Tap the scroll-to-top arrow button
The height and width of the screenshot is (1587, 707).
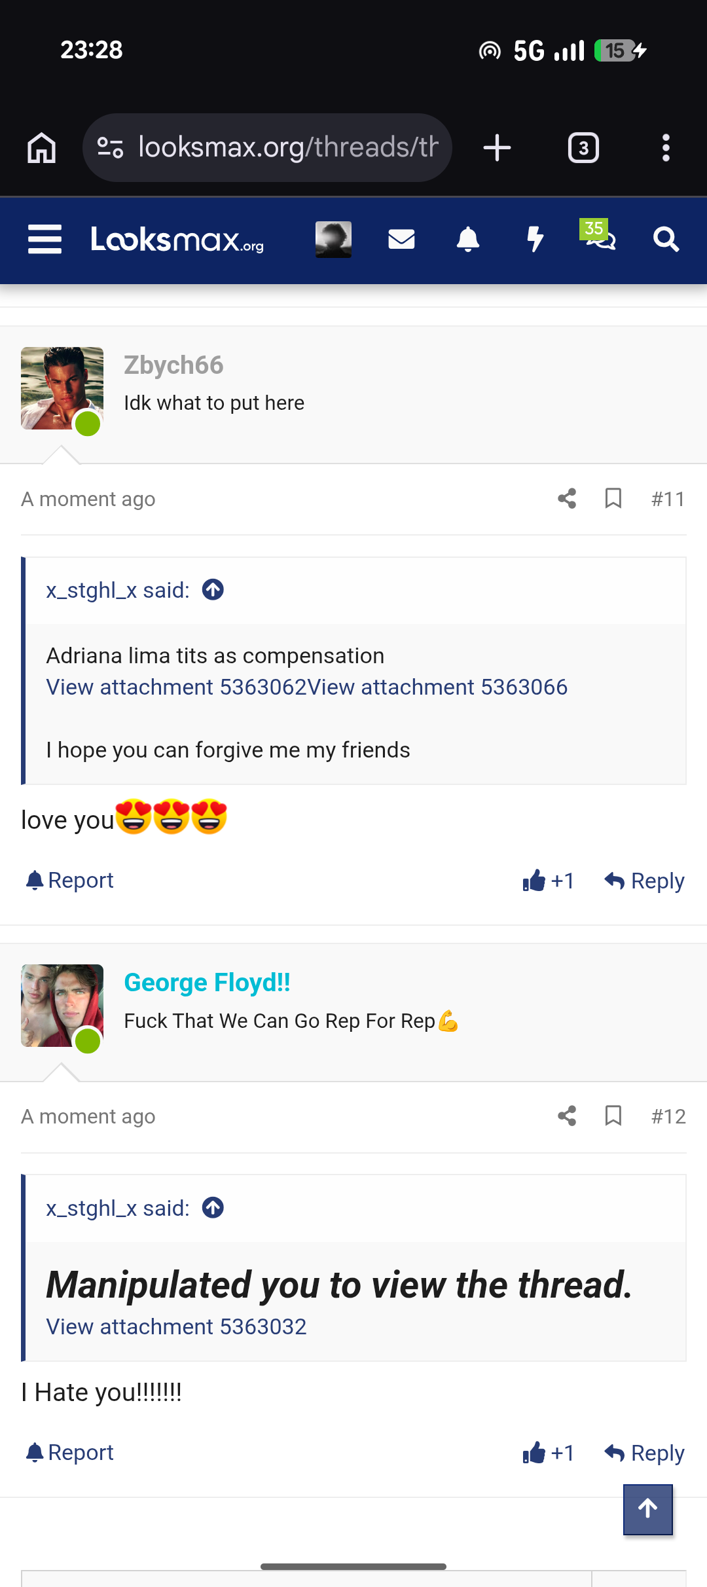(x=648, y=1509)
